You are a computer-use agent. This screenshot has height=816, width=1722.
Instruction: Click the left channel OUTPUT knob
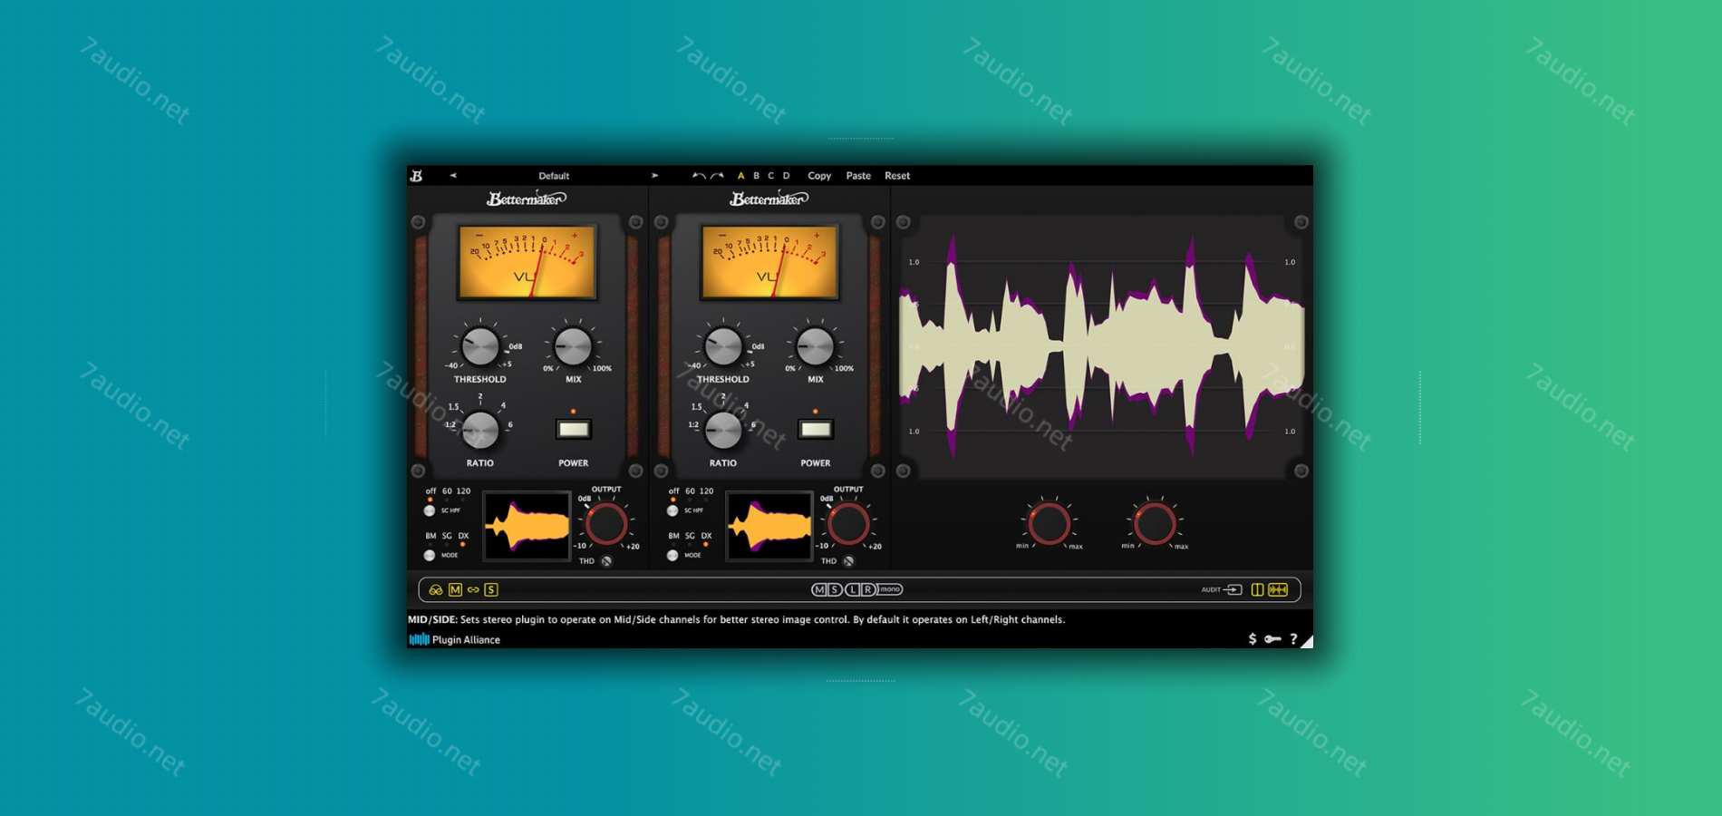pyautogui.click(x=605, y=523)
